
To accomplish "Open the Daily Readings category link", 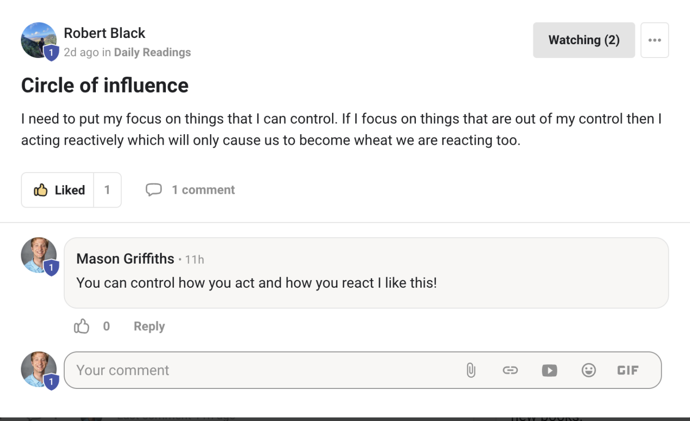I will 152,52.
